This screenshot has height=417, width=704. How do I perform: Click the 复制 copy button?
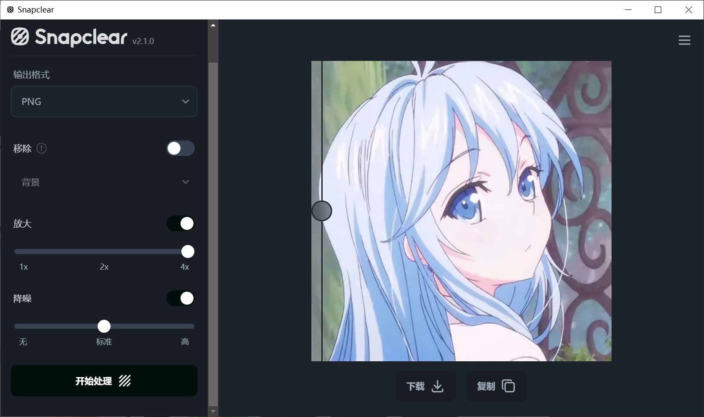point(496,386)
